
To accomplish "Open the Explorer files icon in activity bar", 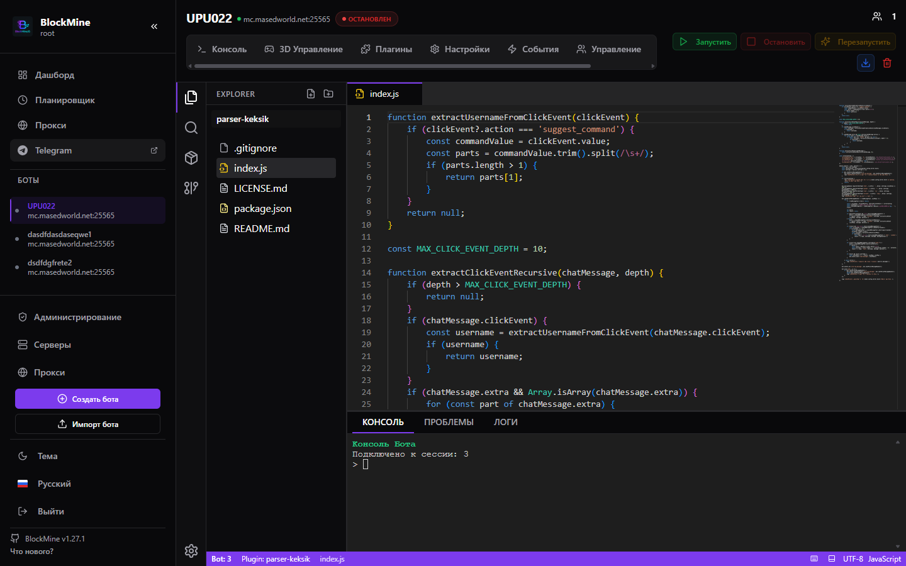I will [x=191, y=97].
